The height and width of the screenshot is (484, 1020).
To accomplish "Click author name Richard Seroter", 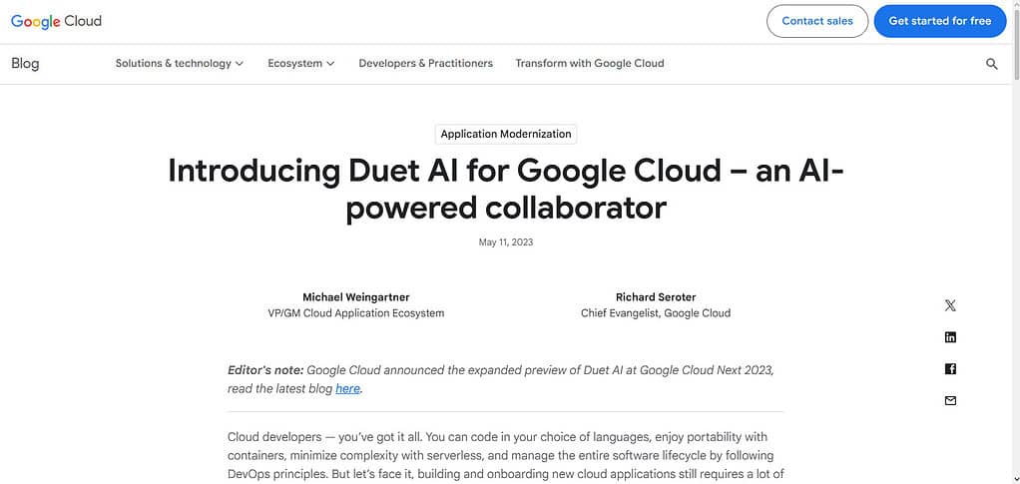I will click(x=656, y=296).
